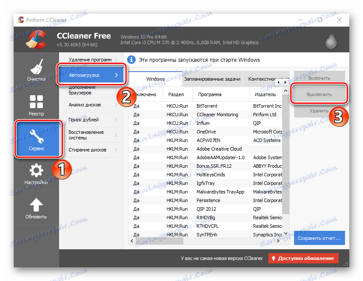Click the Удалить button

tap(319, 111)
